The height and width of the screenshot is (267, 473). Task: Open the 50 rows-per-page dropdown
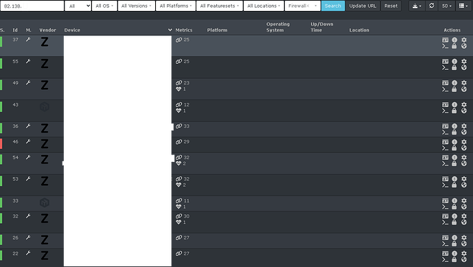[x=446, y=5]
